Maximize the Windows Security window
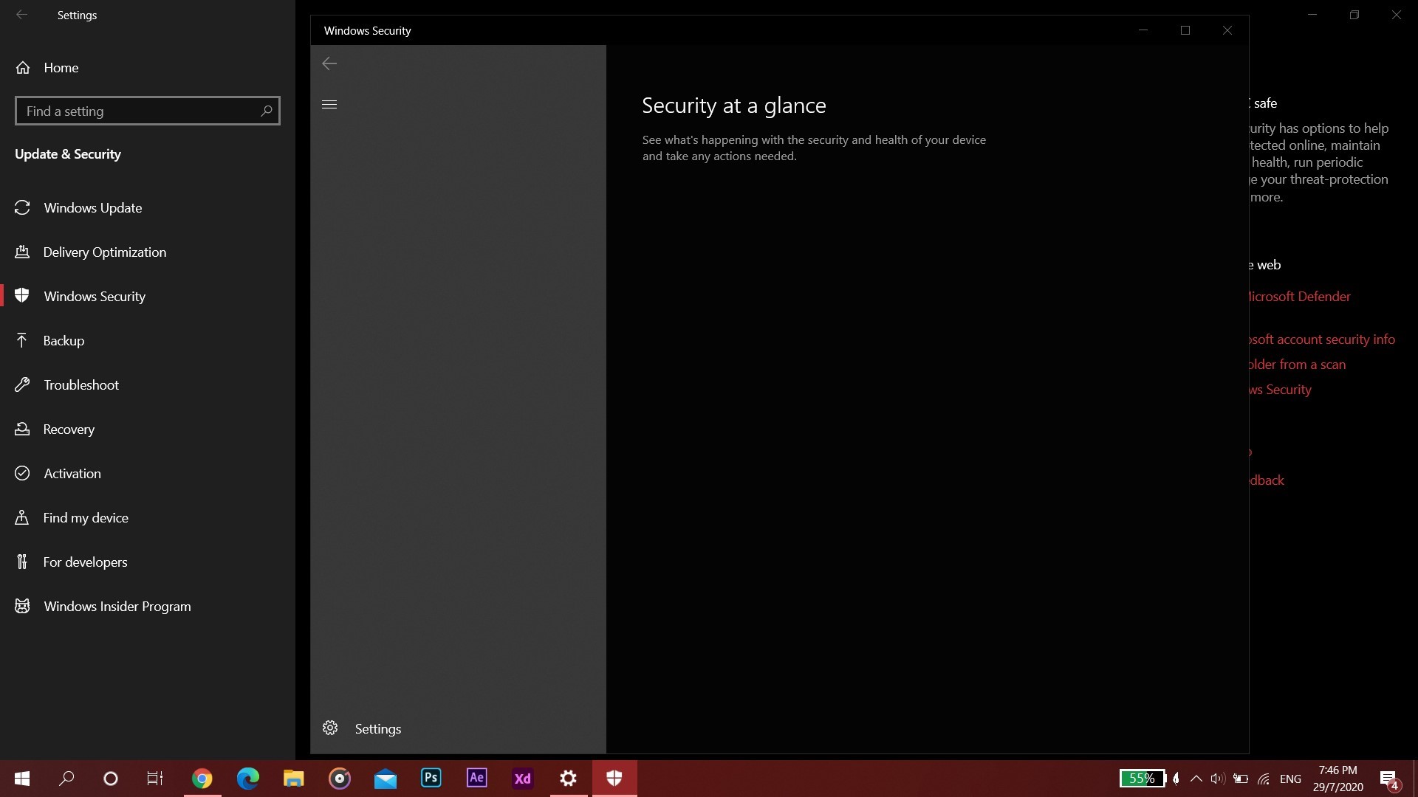 1185,30
